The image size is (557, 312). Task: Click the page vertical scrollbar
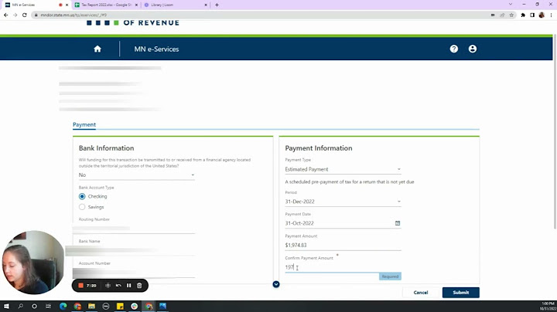point(555,131)
